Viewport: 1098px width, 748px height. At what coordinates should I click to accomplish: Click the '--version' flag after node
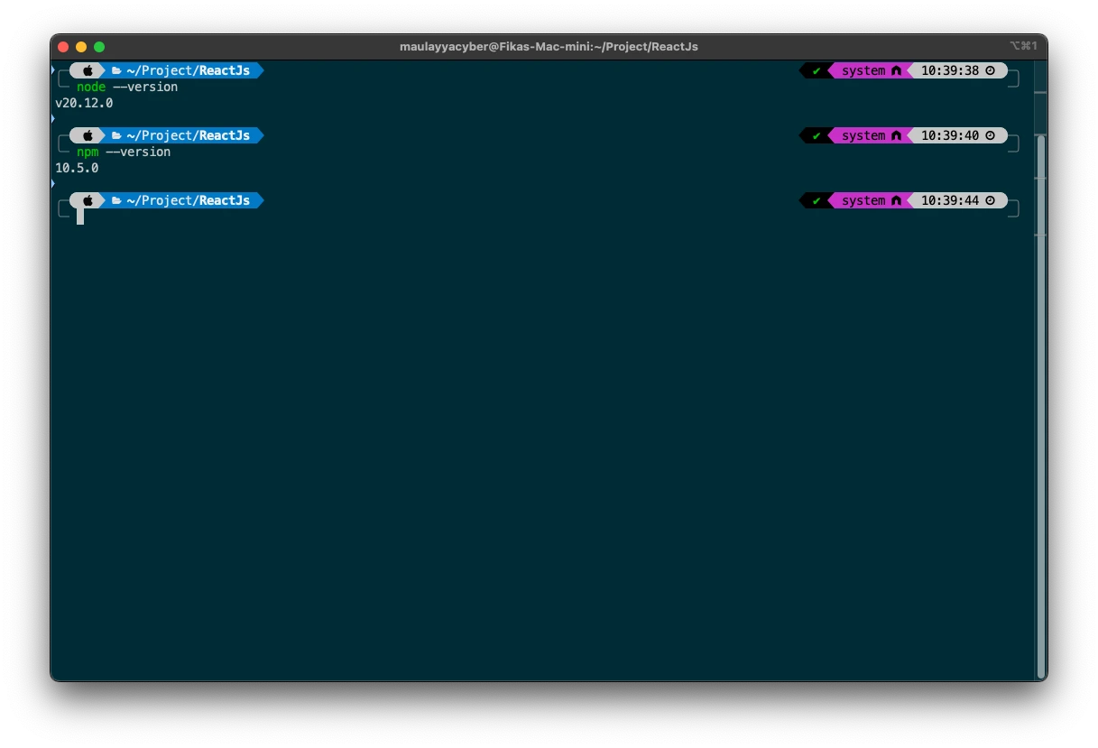click(x=145, y=87)
